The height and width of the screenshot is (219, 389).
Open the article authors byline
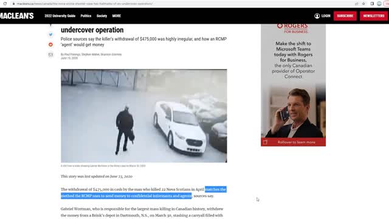[x=91, y=54]
